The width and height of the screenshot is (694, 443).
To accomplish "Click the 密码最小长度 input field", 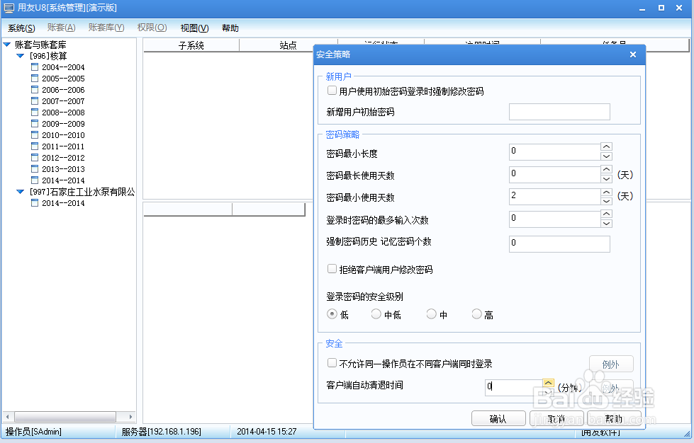I will (x=554, y=151).
